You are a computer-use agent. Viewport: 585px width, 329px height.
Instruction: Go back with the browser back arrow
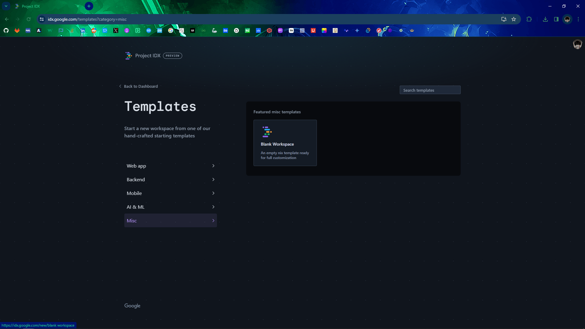tap(7, 19)
